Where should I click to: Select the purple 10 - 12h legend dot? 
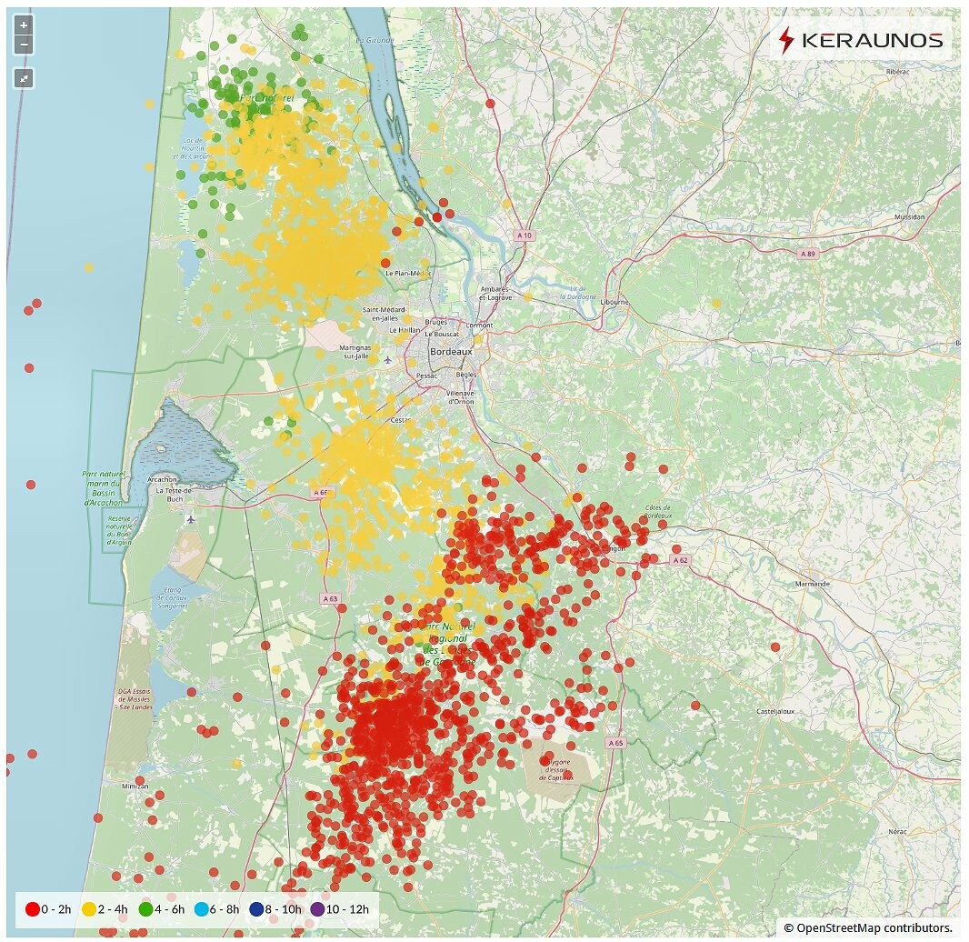point(317,908)
